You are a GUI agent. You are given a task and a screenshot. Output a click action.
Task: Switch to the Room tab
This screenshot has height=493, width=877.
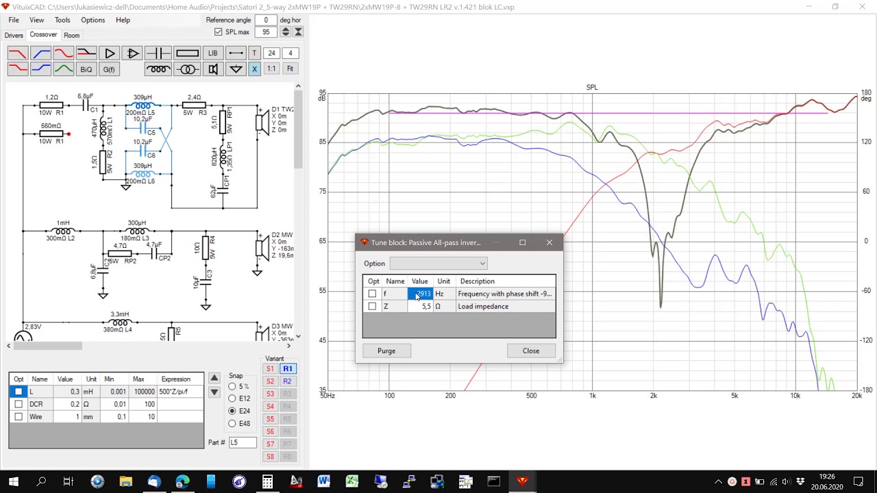click(72, 35)
